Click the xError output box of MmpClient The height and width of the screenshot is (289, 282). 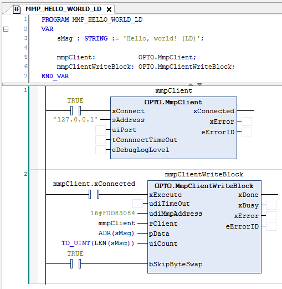click(x=247, y=121)
